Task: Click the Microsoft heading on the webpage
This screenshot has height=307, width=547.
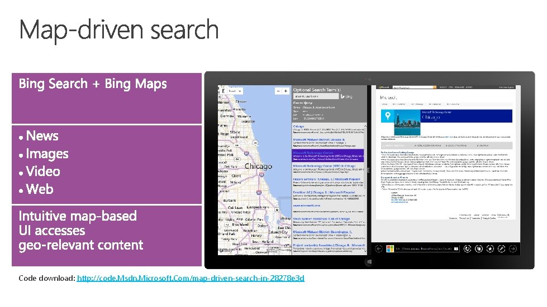Action: (x=388, y=98)
